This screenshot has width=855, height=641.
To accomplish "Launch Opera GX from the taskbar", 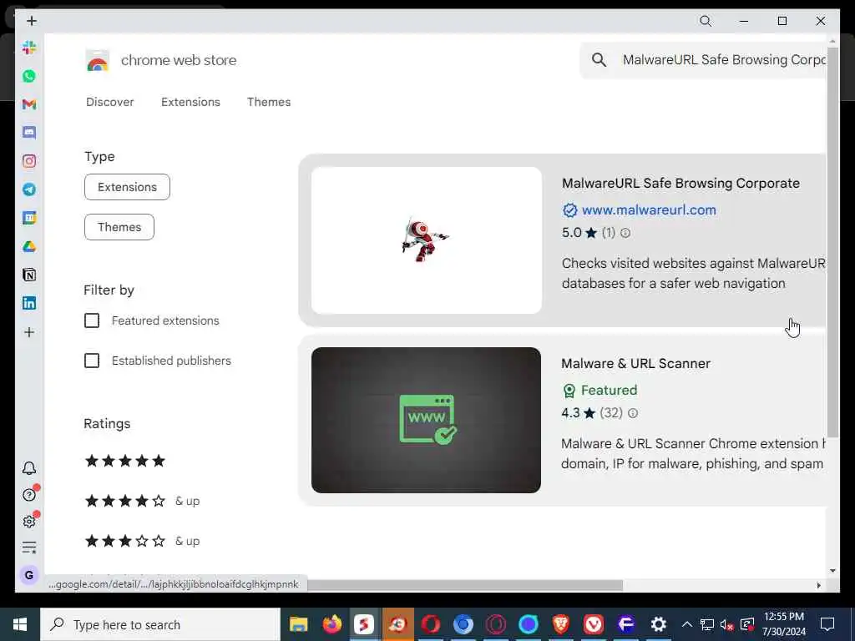I will tap(496, 624).
